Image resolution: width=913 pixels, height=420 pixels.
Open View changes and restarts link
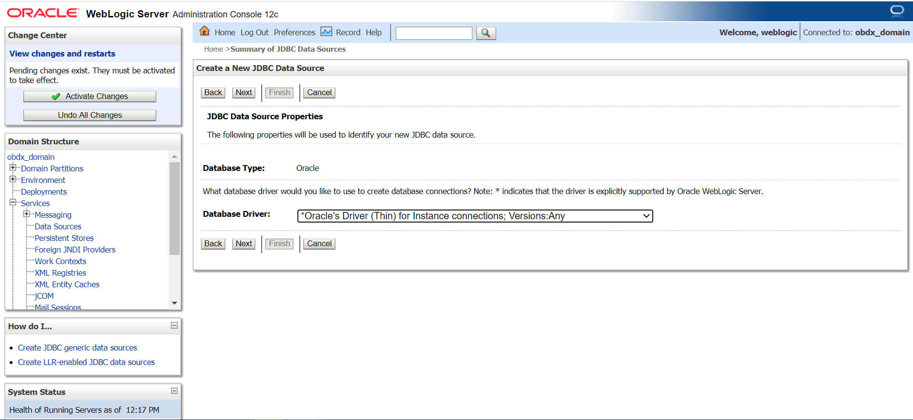(62, 54)
